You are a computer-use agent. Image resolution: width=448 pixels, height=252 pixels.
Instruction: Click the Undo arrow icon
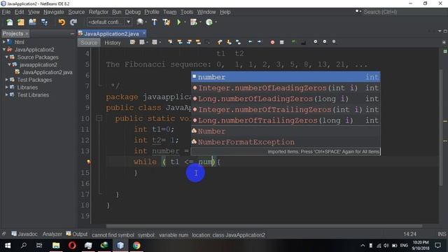tap(62, 22)
